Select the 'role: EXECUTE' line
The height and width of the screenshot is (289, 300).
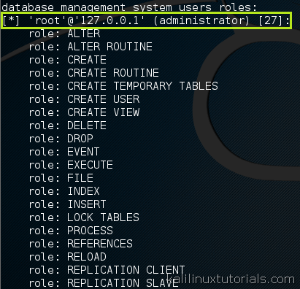pyautogui.click(x=71, y=165)
